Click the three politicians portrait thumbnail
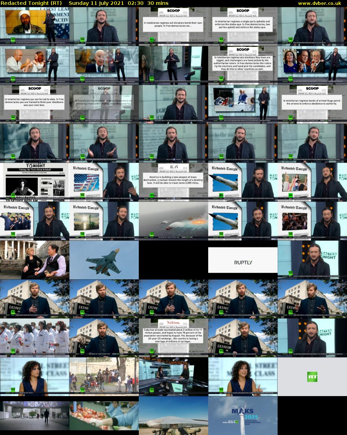 pyautogui.click(x=312, y=65)
